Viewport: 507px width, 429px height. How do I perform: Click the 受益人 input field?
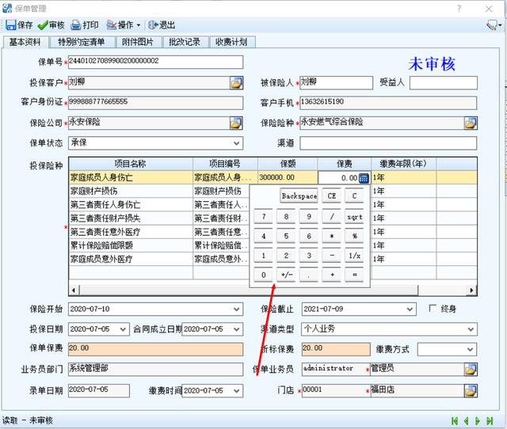coord(444,82)
